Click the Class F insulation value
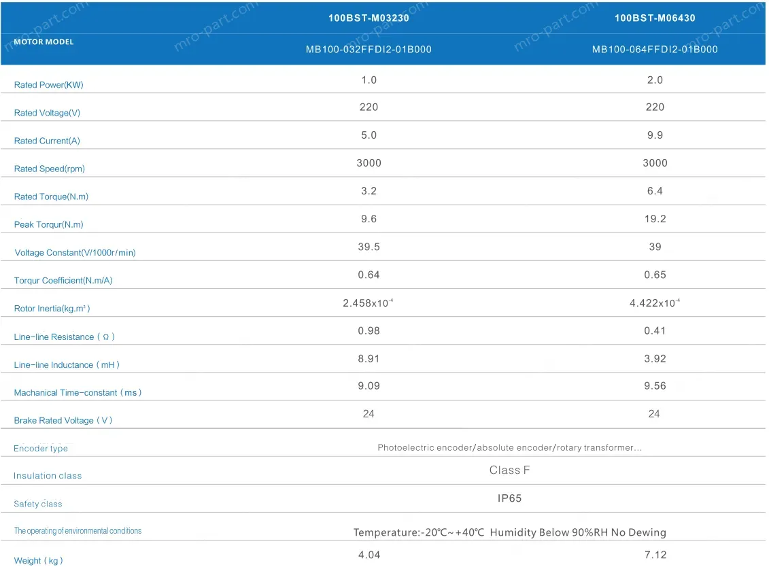769x567 pixels. 509,470
